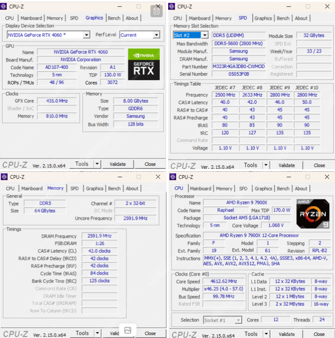Click the GPU code name AD107-400 field

click(x=57, y=67)
